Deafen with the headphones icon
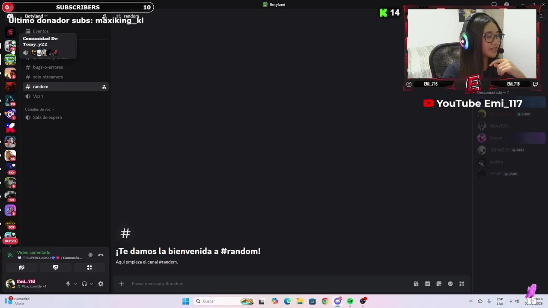The image size is (548, 308). 84,284
